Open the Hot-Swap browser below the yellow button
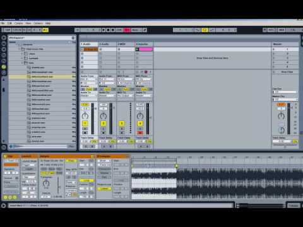 (x=4, y=73)
